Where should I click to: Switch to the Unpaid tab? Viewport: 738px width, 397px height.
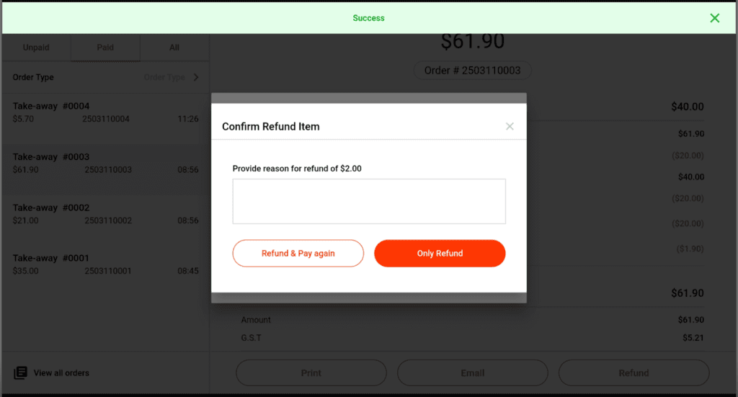click(36, 48)
